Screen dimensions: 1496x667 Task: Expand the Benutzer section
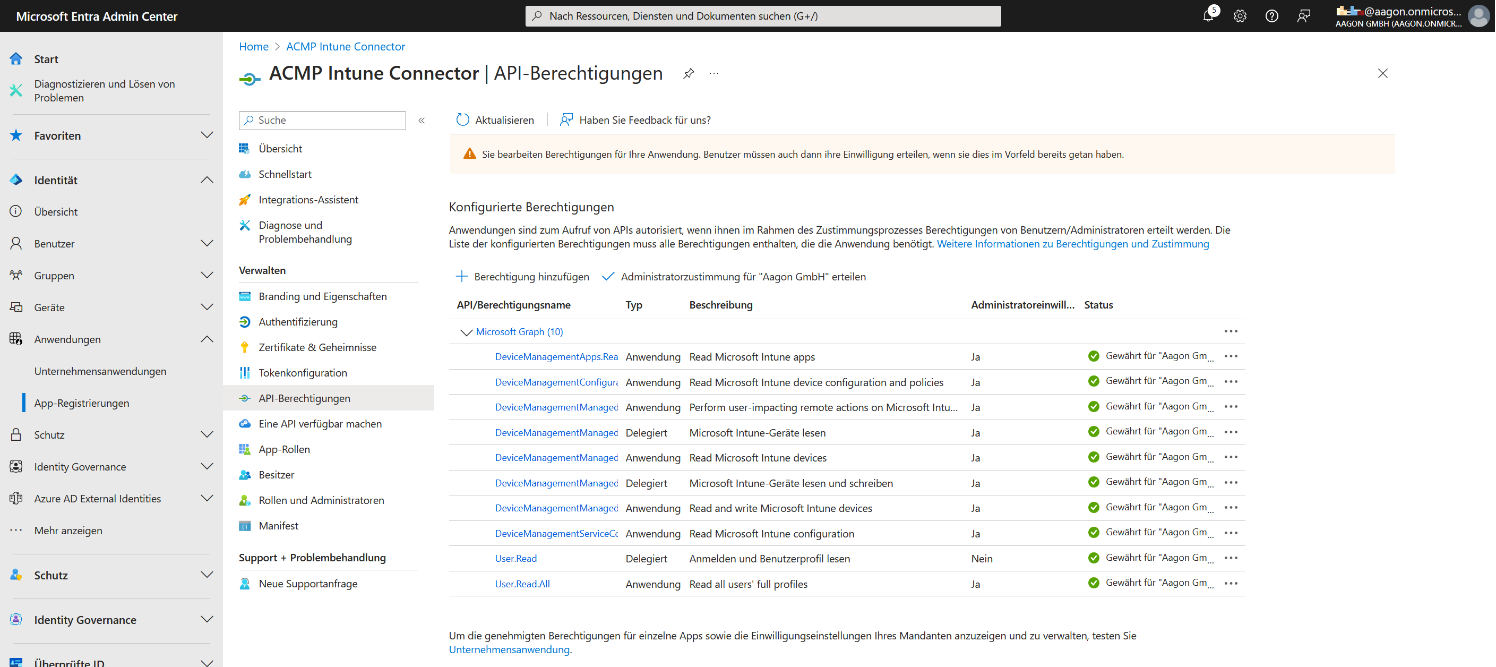point(207,243)
